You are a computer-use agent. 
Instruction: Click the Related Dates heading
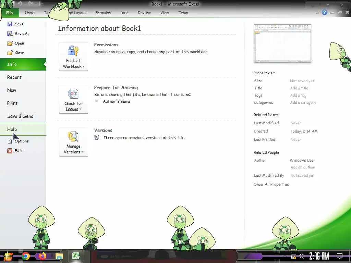pos(266,115)
